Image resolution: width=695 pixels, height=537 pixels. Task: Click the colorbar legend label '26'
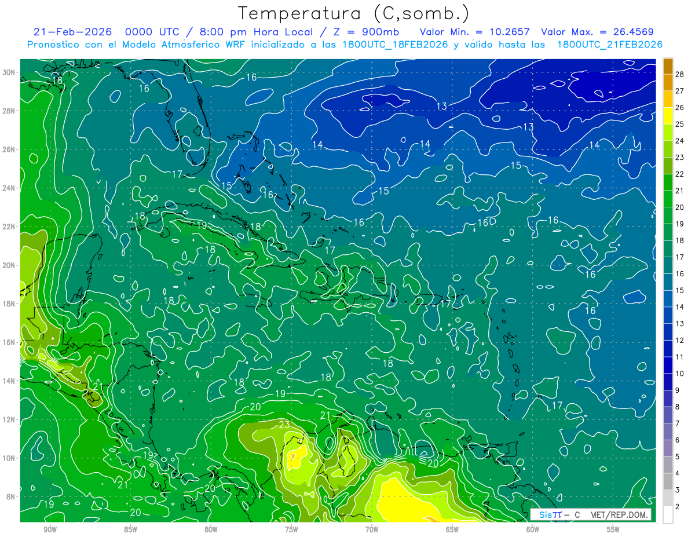point(680,108)
